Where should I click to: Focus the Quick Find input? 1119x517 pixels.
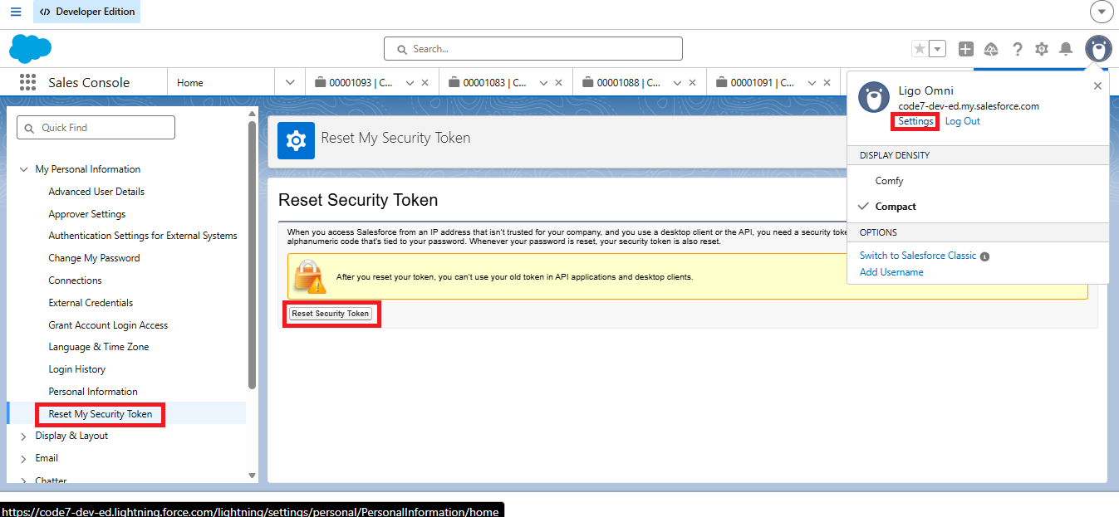click(x=96, y=128)
